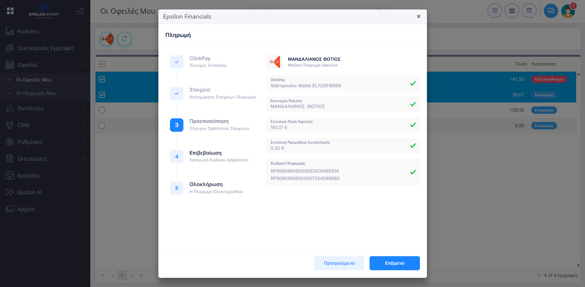585x287 pixels.
Task: Select step 1 ClickPay checkmark
Action: tap(177, 62)
